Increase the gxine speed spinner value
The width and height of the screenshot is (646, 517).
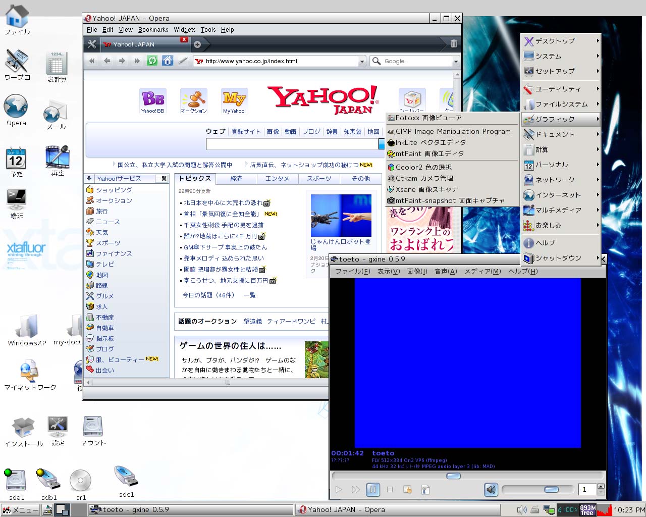click(x=601, y=486)
